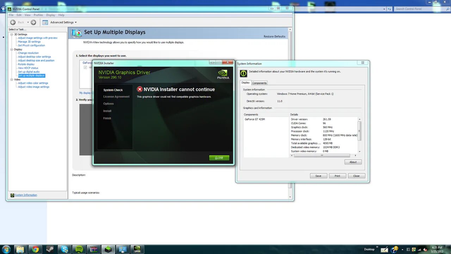This screenshot has width=451, height=254.
Task: Click the Save button in System Information
Action: (x=319, y=176)
